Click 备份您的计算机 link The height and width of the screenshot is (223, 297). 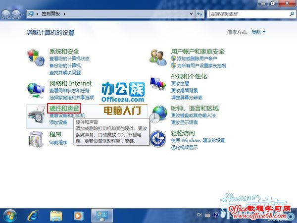coord(65,65)
